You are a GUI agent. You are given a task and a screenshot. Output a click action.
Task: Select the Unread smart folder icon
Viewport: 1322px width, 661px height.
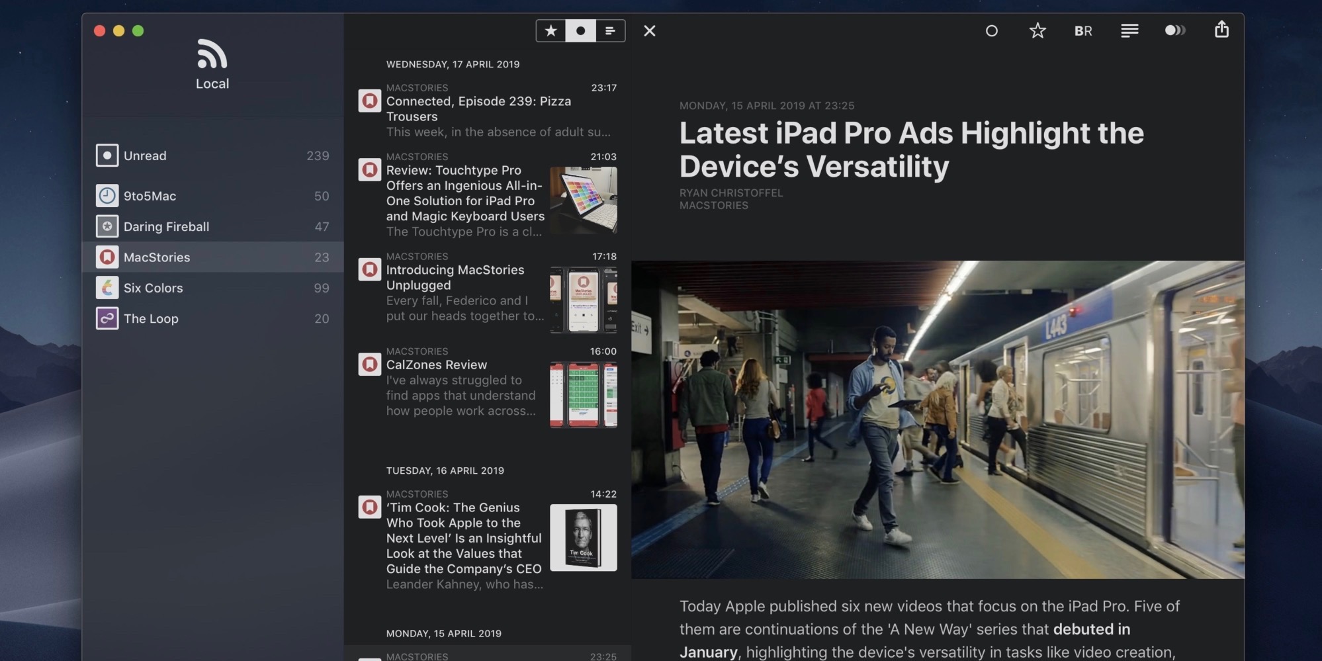(x=107, y=155)
